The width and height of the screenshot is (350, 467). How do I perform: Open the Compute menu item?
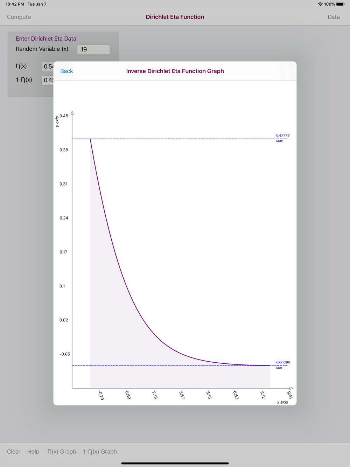click(19, 17)
